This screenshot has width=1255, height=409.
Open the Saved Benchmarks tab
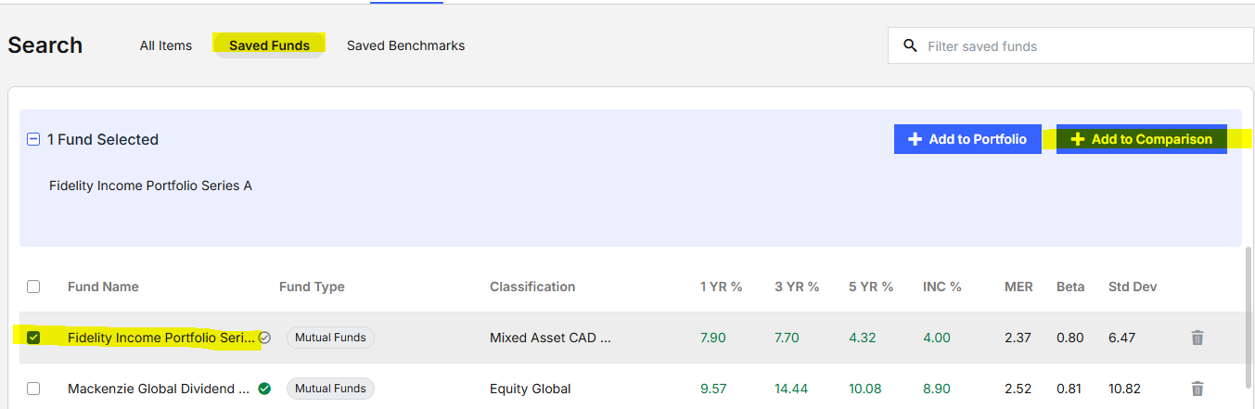tap(405, 45)
